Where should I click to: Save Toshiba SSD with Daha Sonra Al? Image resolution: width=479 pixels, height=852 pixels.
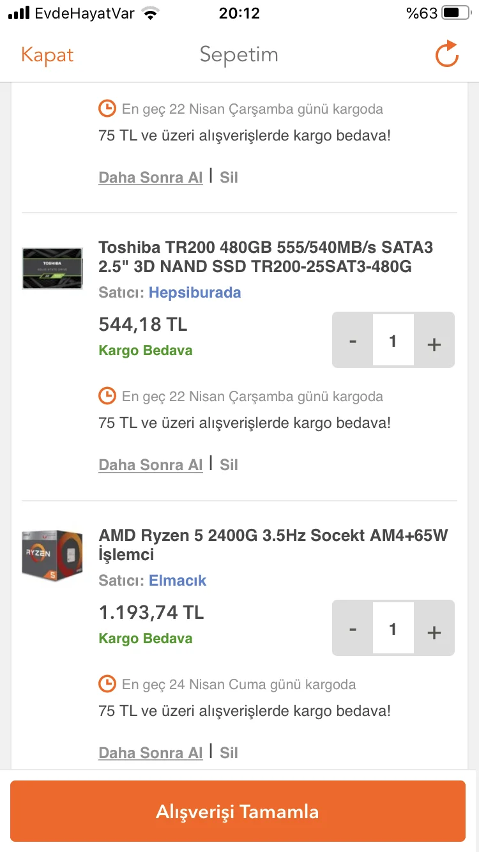(151, 465)
